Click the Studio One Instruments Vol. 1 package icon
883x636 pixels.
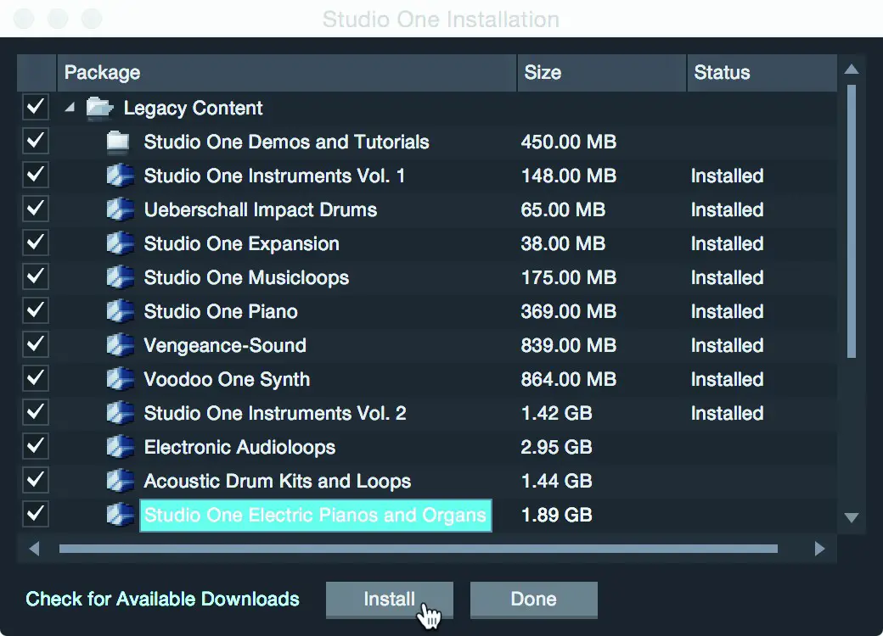120,176
